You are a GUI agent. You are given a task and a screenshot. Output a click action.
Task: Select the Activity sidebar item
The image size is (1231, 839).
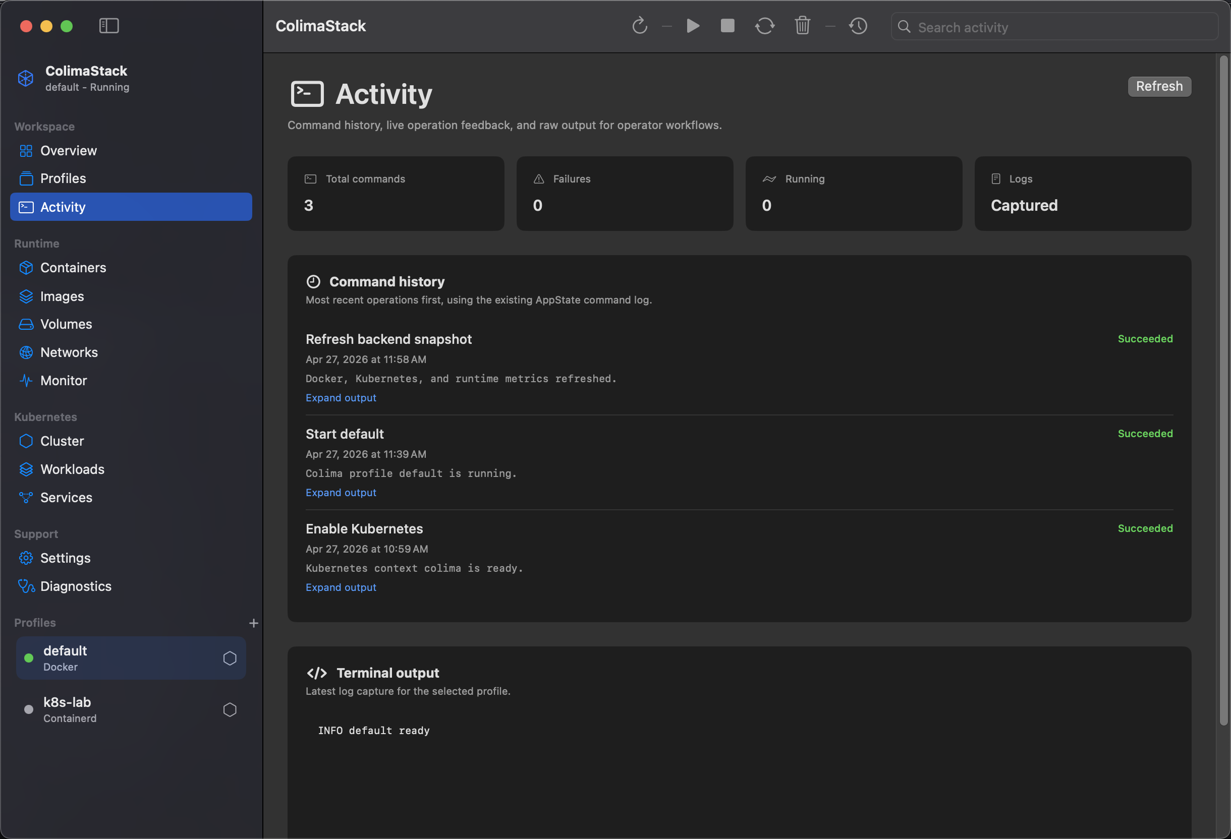click(131, 207)
